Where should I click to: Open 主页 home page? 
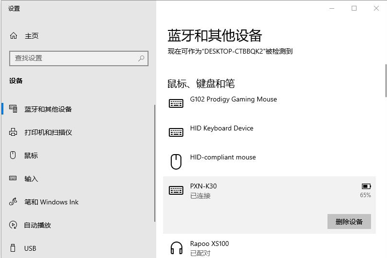click(31, 36)
